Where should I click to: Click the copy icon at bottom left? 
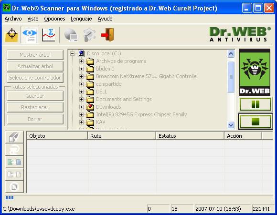tap(14, 186)
